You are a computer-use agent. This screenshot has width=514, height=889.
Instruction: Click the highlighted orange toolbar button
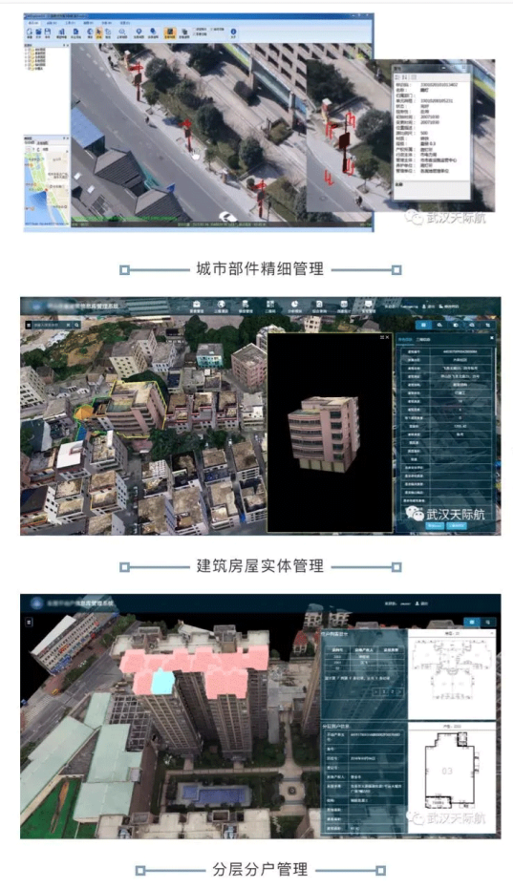coord(170,32)
